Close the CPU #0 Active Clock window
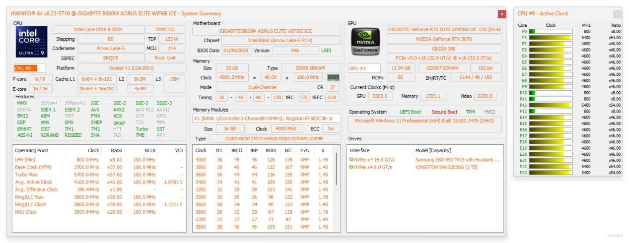Screen dimensions: 629x243 [x=617, y=14]
